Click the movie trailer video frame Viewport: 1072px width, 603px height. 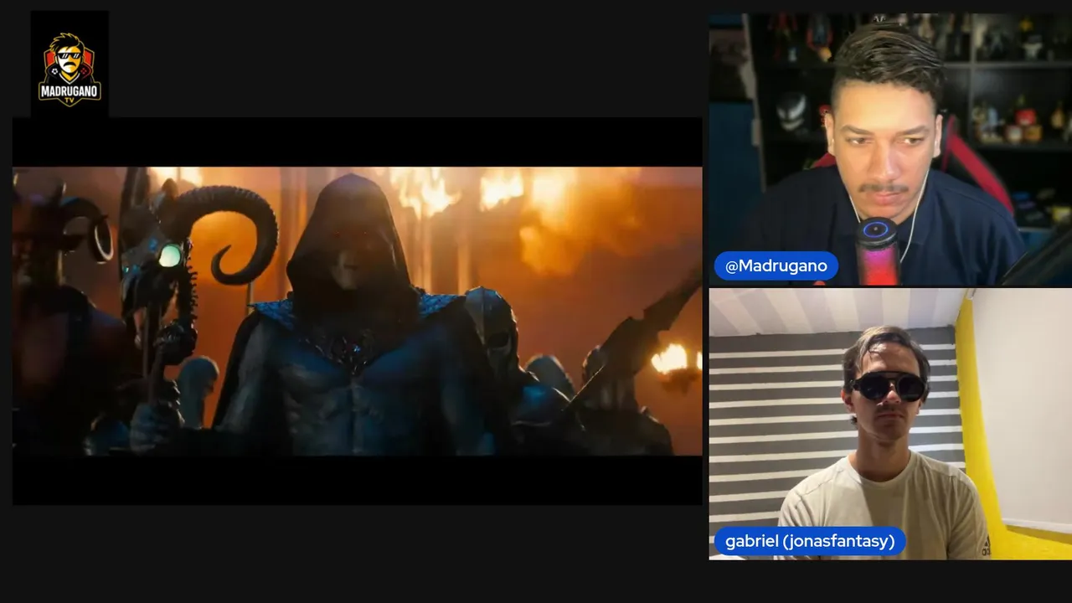coord(358,311)
